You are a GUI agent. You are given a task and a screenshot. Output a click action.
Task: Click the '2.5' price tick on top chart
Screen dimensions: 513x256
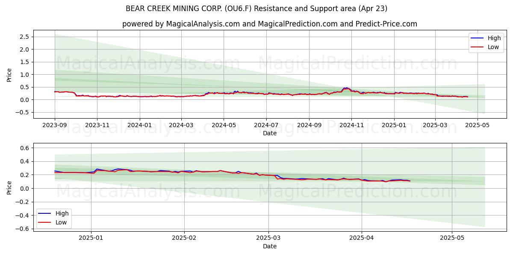[24, 37]
